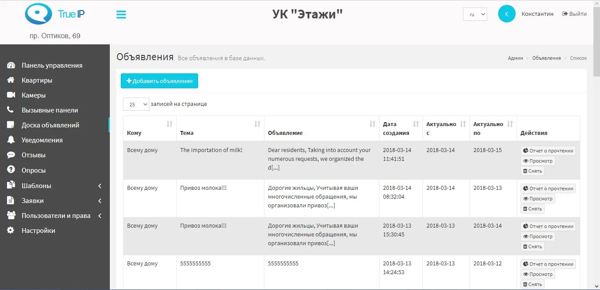The image size is (600, 290).
Task: Expand the Шаблоны submenu chevron
Action: (100, 186)
